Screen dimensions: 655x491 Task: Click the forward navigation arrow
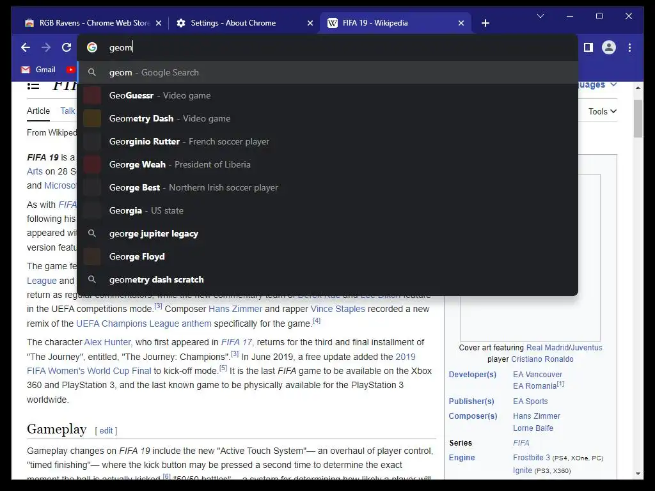coord(46,47)
